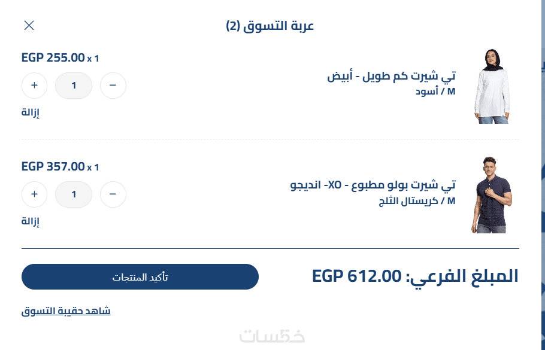
Task: Open the indigo polo shirt thumbnail
Action: point(492,195)
